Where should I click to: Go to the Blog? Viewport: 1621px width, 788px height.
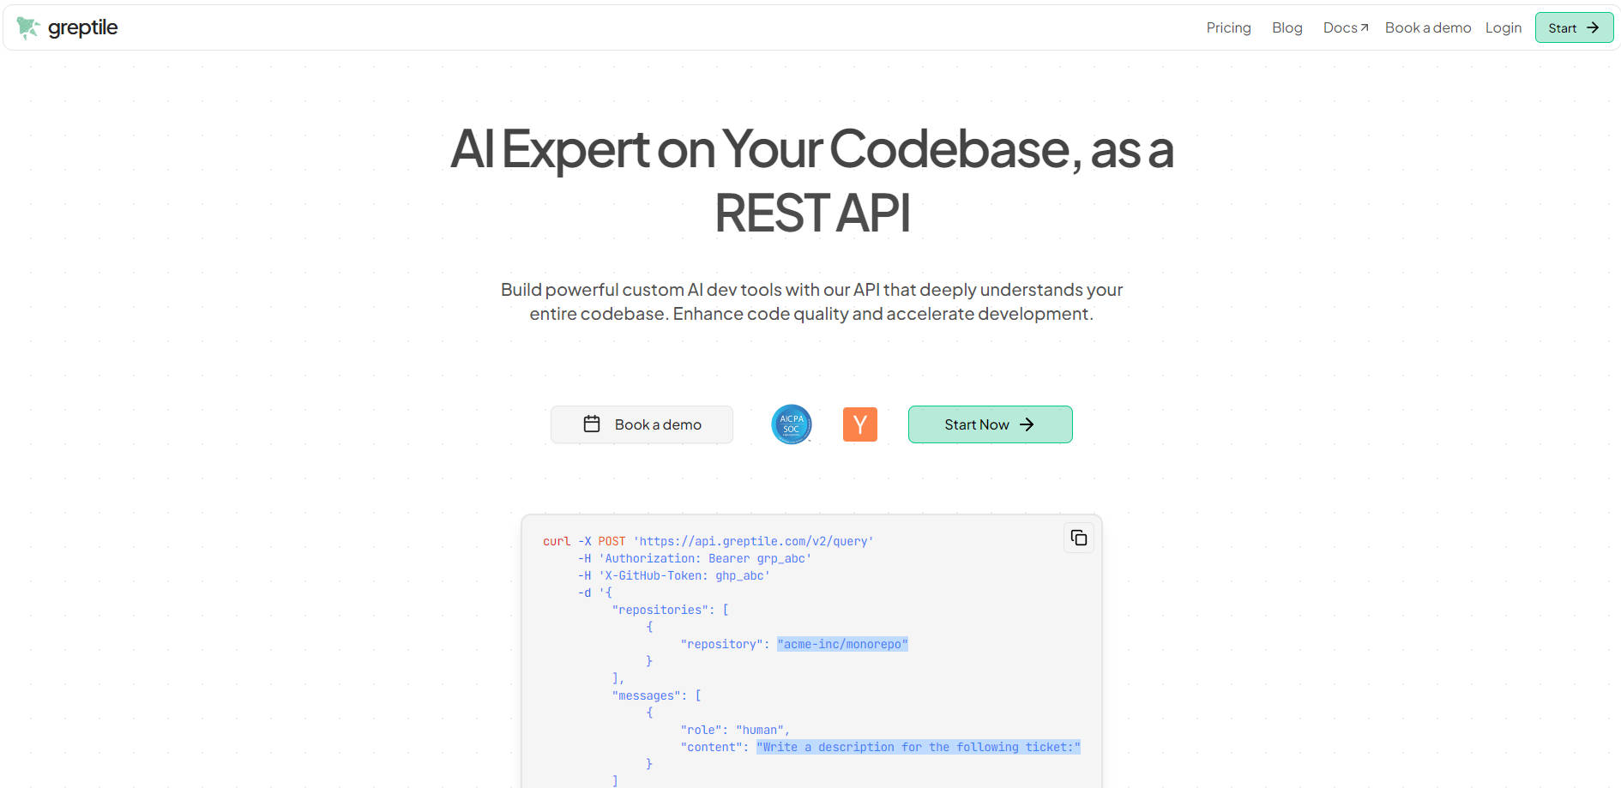tap(1287, 27)
